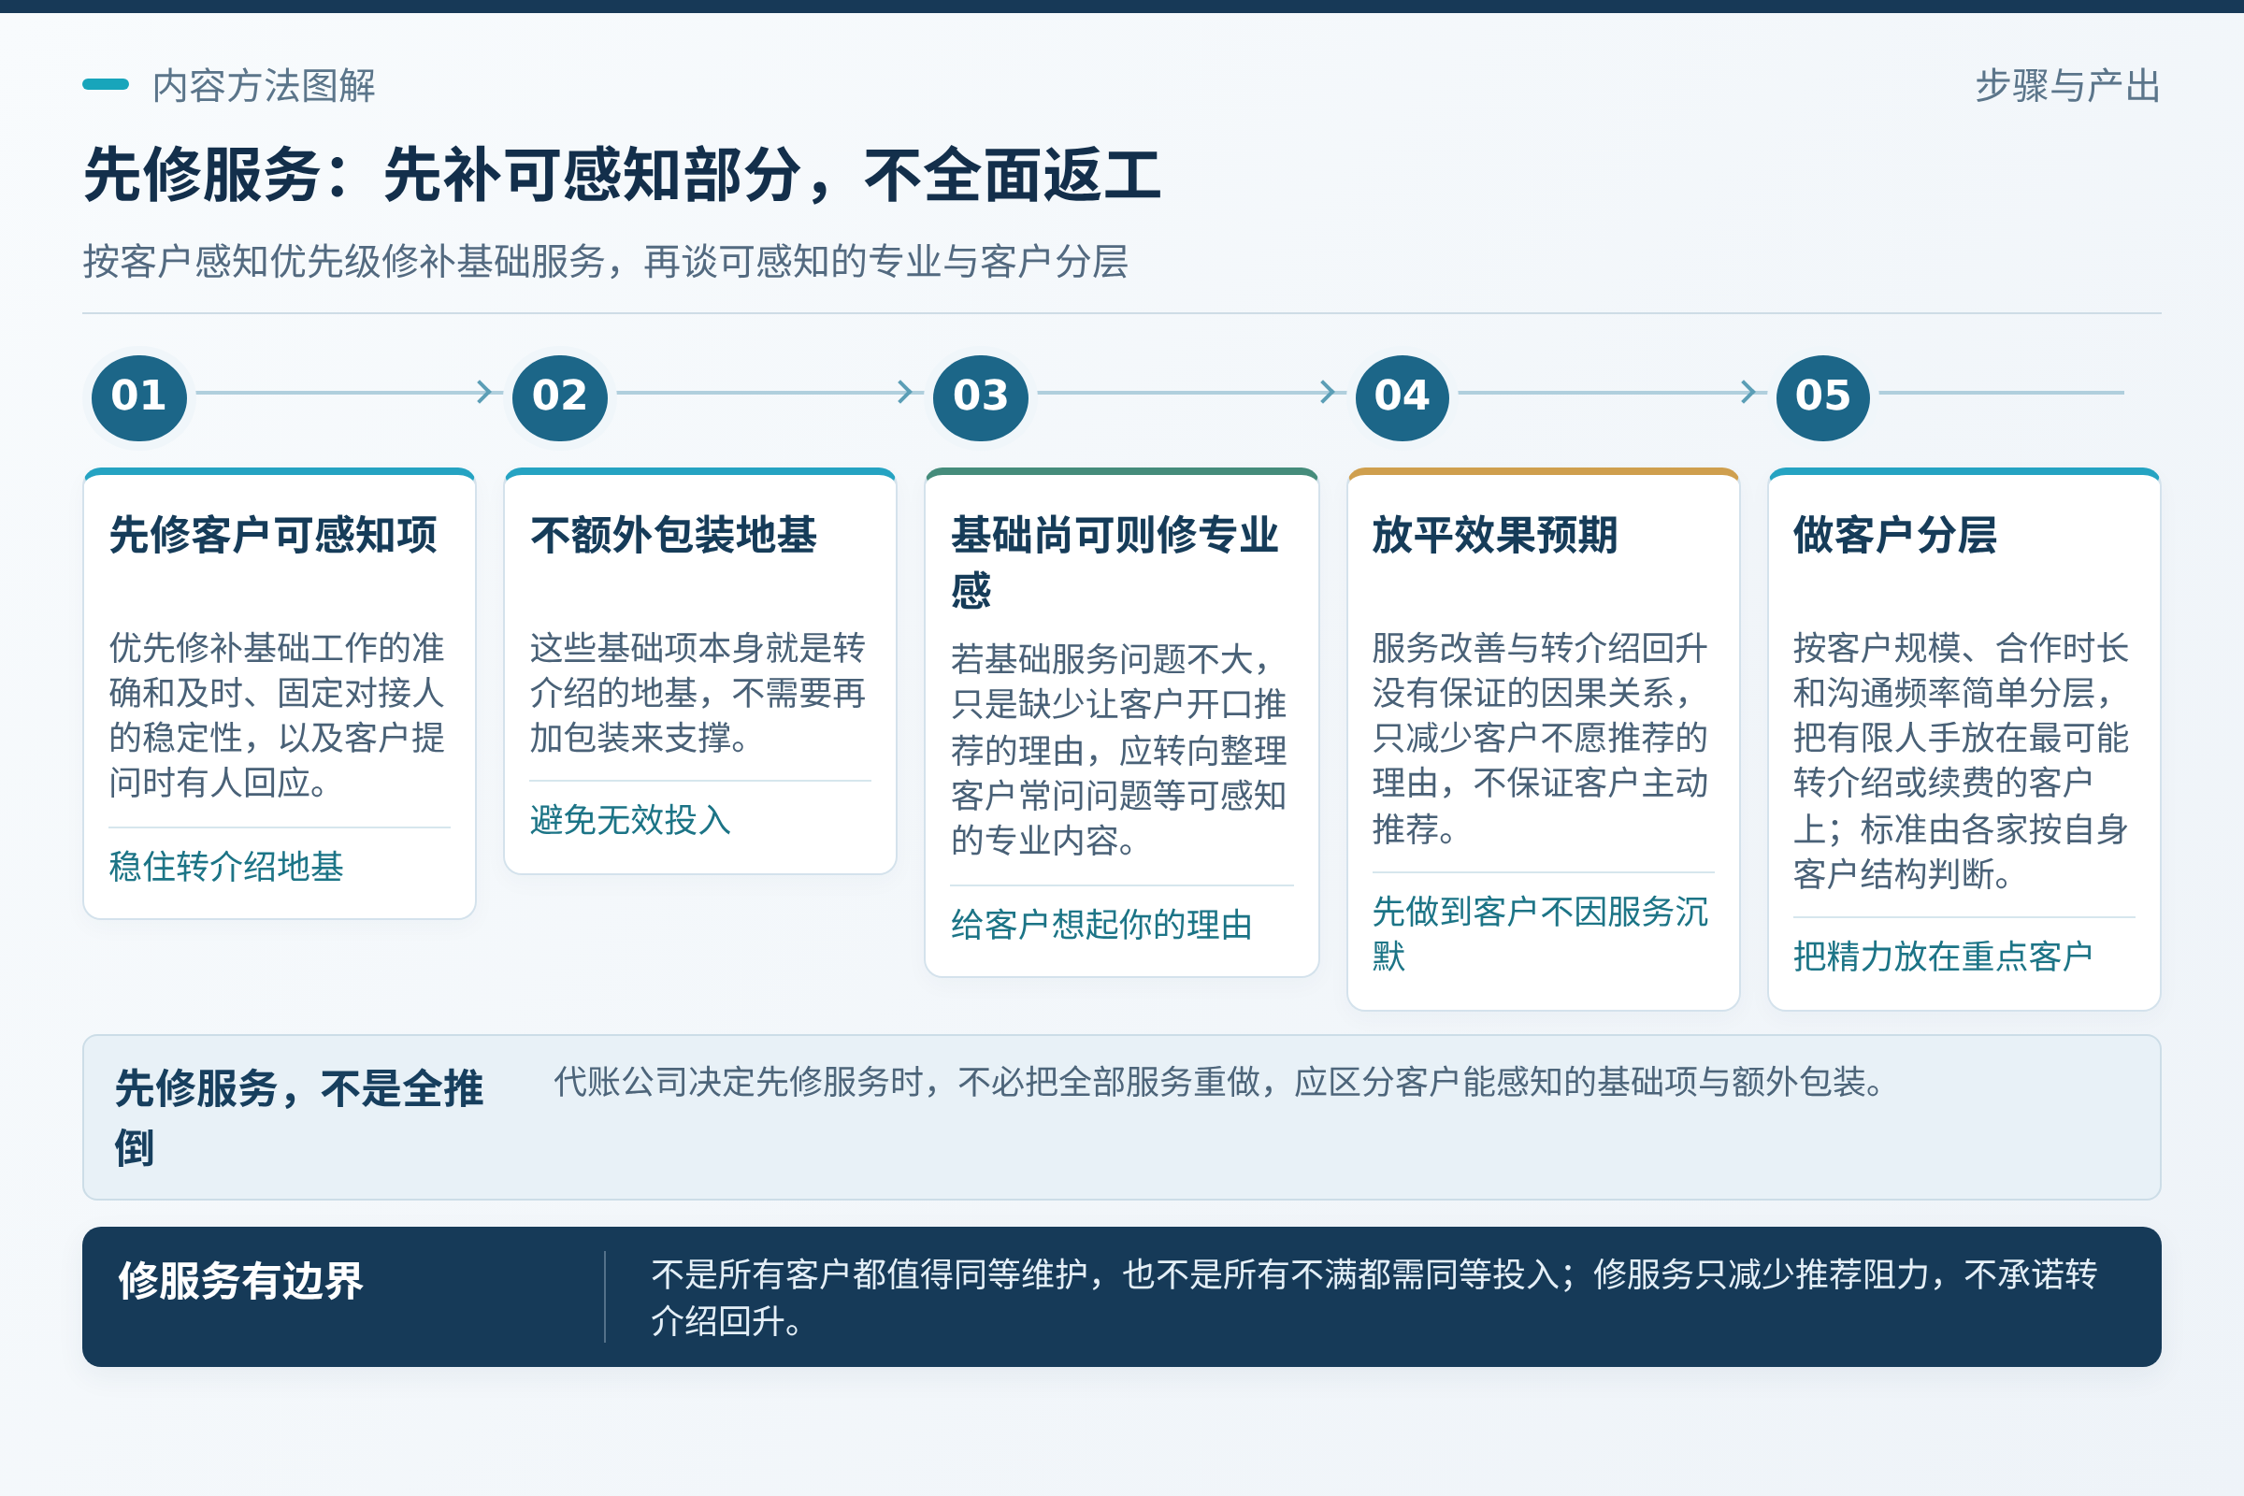This screenshot has height=1496, width=2244.
Task: Click the paragraph starting 这些基础项本身就是转介绍的地基
Action: coord(698,693)
